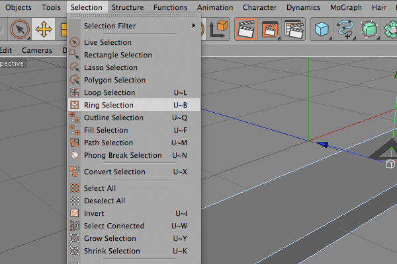The width and height of the screenshot is (397, 264).
Task: Choose Polygon Selection menu entry
Action: click(134, 80)
